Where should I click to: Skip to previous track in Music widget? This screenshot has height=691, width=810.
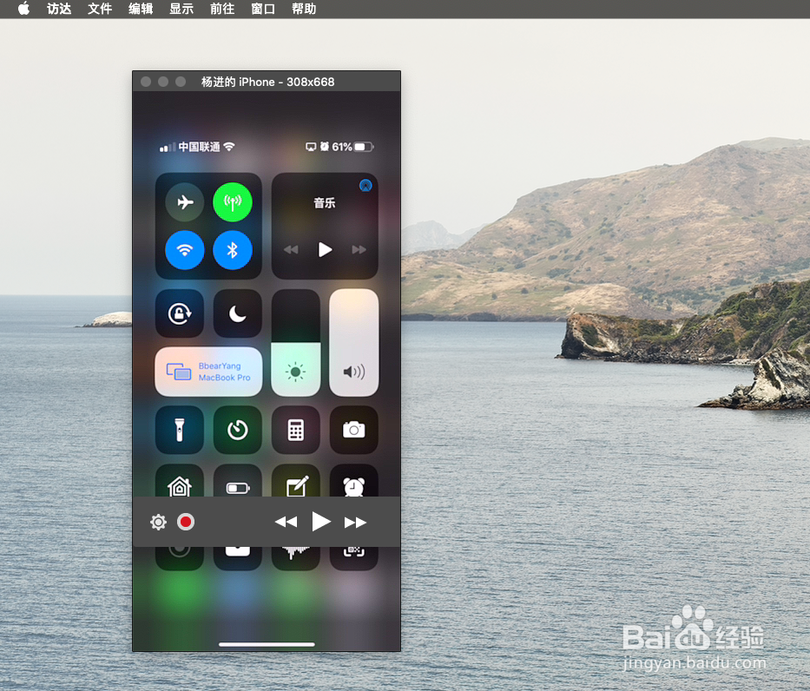291,250
